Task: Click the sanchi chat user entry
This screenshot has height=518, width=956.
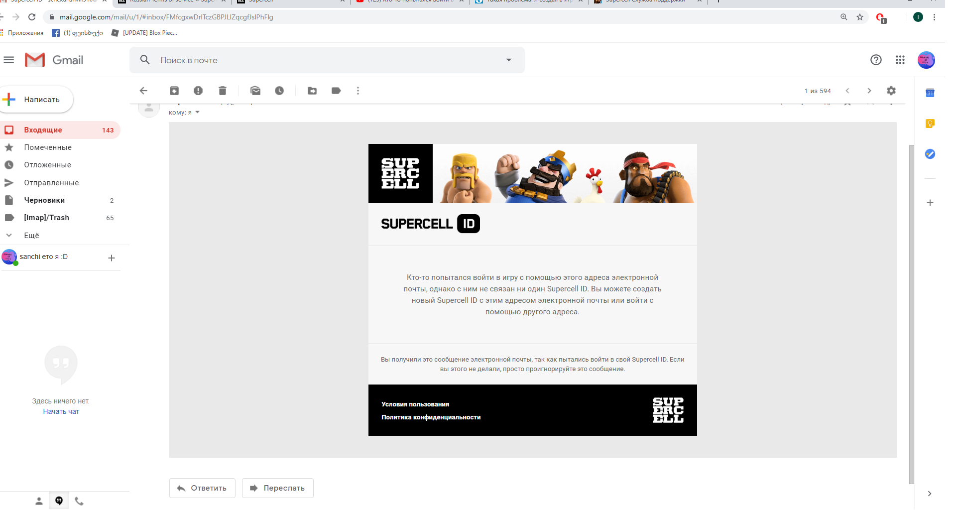Action: 43,257
